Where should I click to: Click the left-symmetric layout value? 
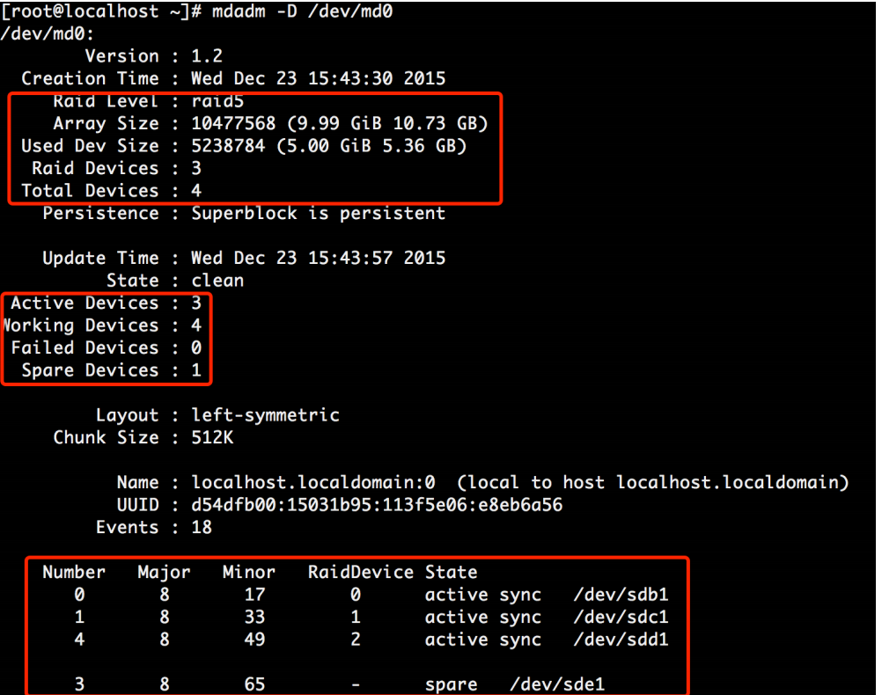[x=265, y=415]
